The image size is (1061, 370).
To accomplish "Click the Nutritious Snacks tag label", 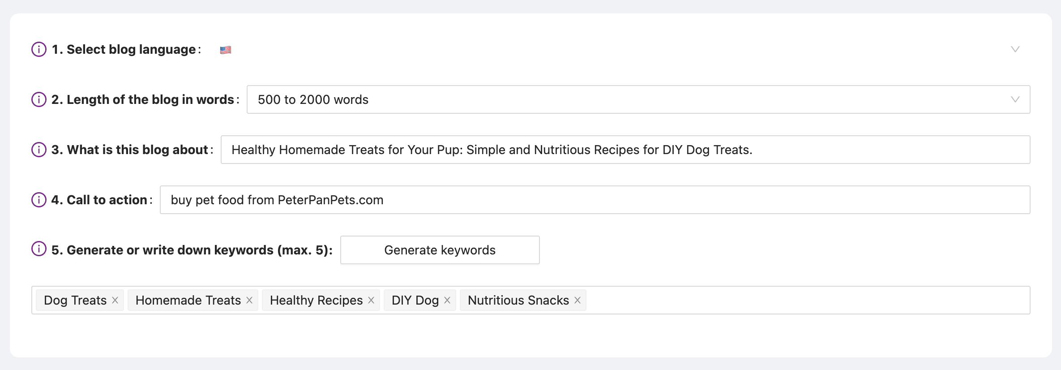I will 518,300.
